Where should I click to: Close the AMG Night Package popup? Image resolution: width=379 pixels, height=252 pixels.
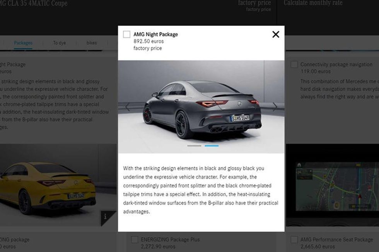pyautogui.click(x=275, y=35)
